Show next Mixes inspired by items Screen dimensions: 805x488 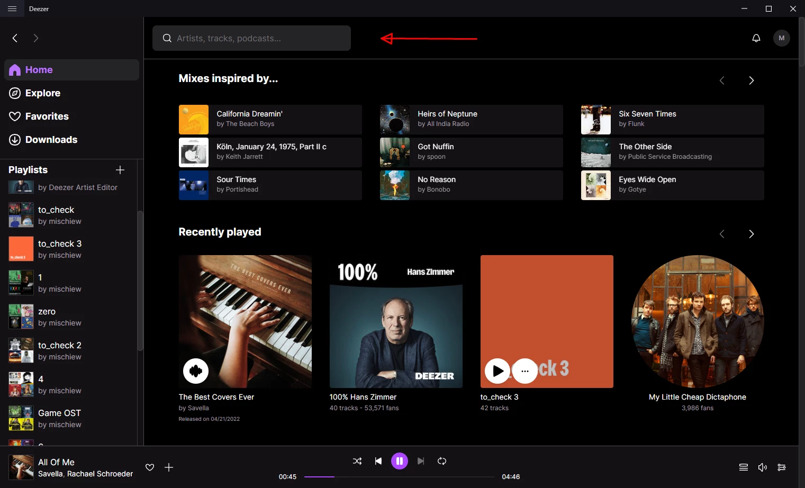point(751,80)
